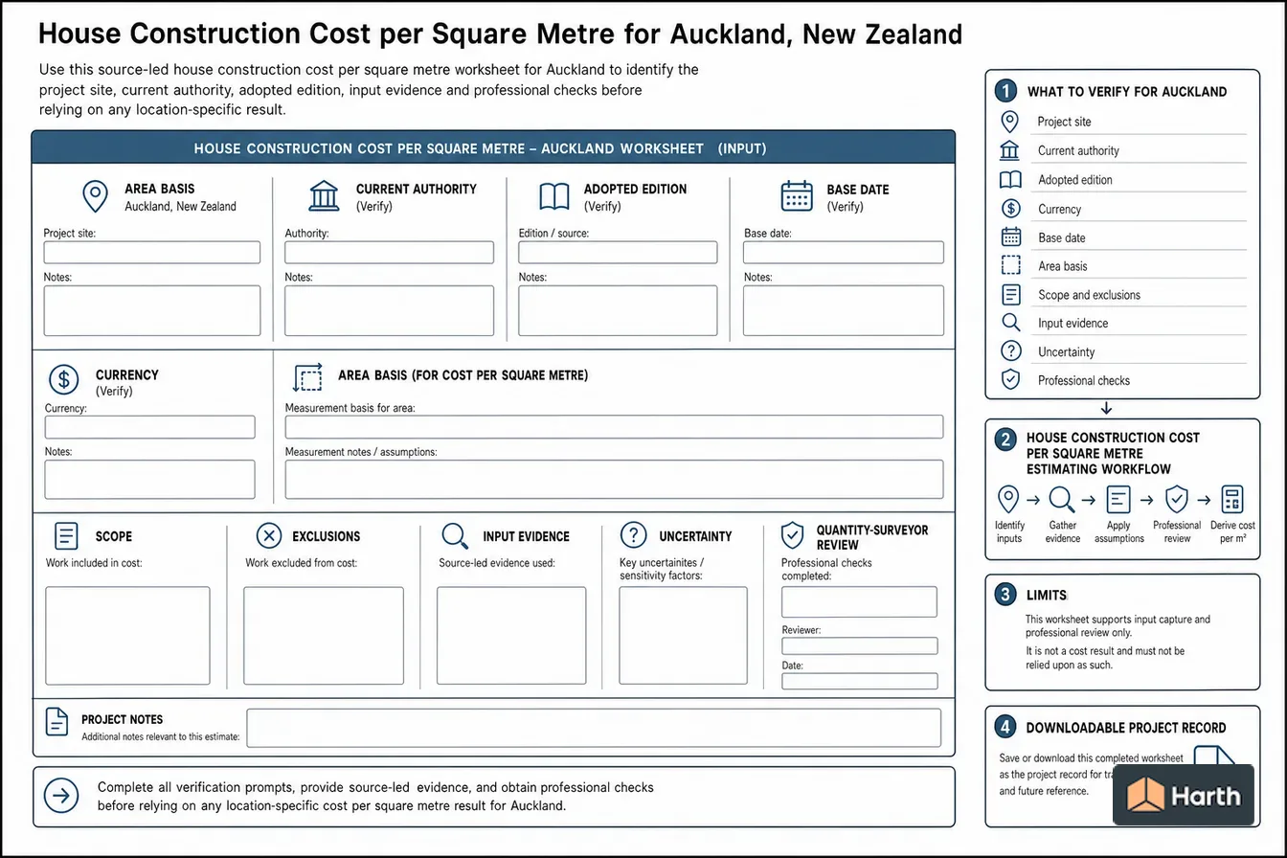Click the Notes box under Edition / source
This screenshot has height=858, width=1287.
pos(618,310)
